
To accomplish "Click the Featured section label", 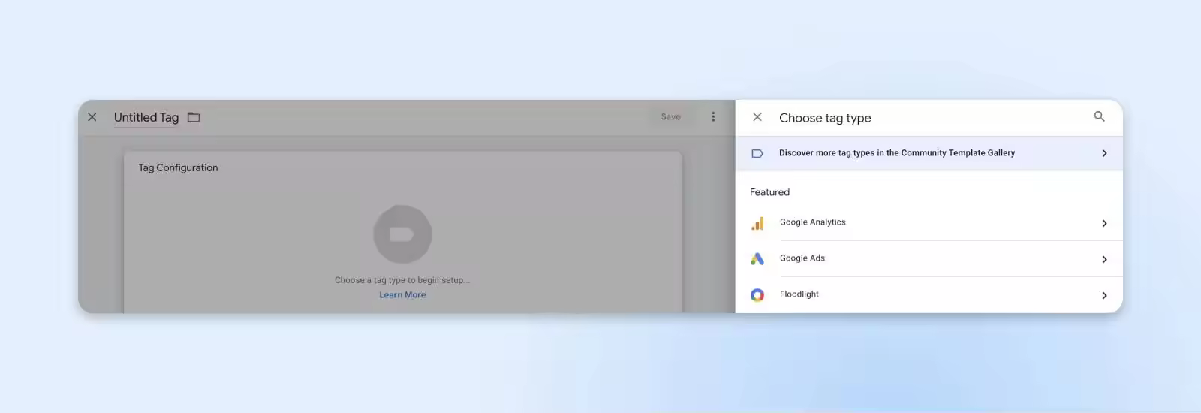I will click(769, 192).
